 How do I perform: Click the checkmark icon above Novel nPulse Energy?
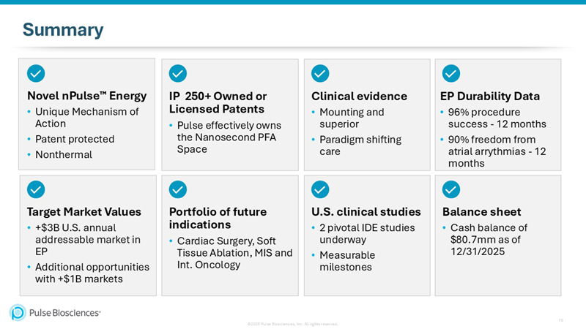click(x=36, y=73)
